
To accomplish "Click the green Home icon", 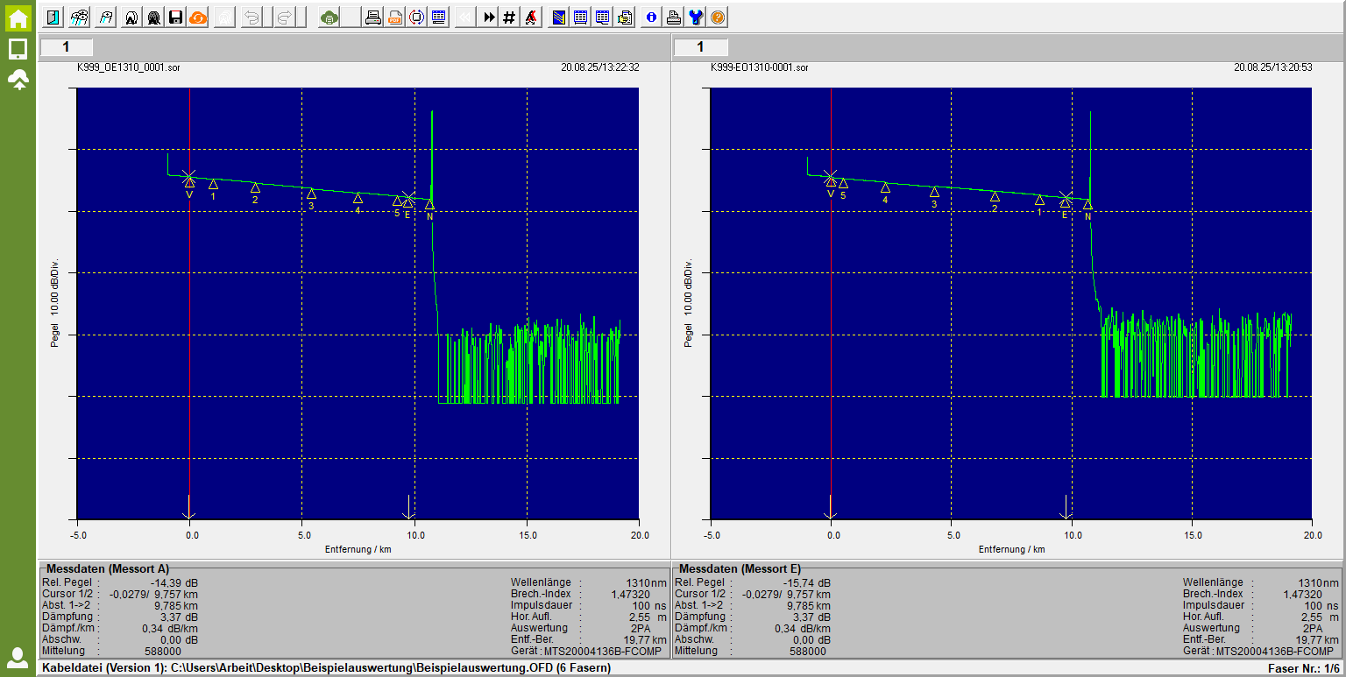I will 18,18.
